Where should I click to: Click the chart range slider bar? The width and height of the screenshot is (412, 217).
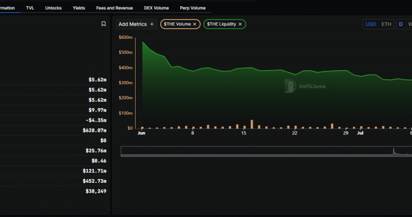(266, 151)
